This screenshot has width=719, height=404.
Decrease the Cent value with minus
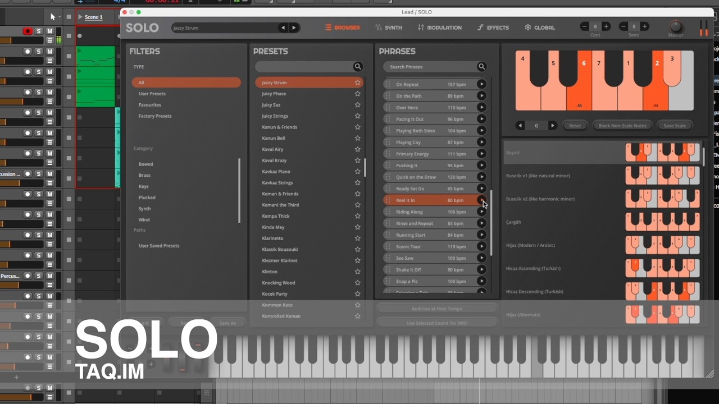(585, 26)
